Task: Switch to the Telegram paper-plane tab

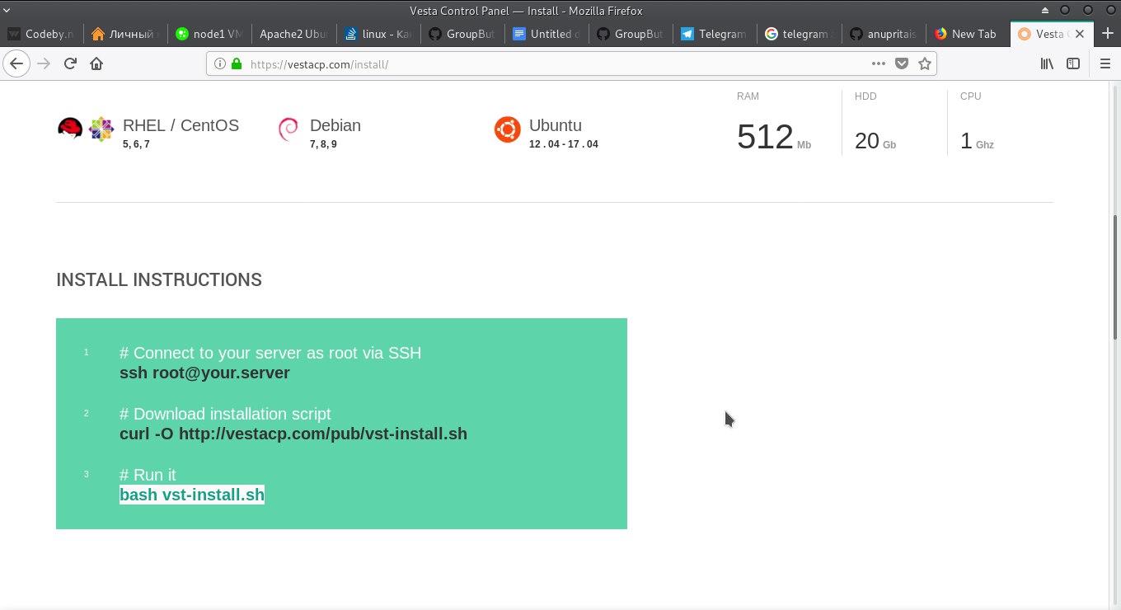Action: point(714,34)
